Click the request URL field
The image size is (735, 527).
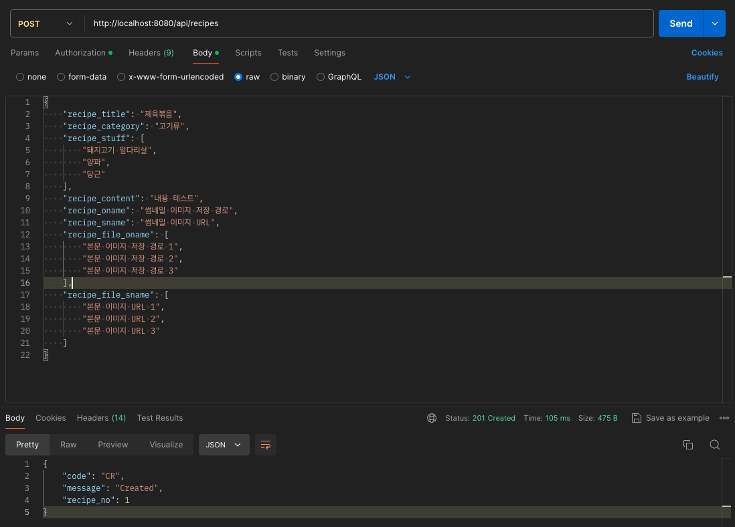click(x=368, y=23)
